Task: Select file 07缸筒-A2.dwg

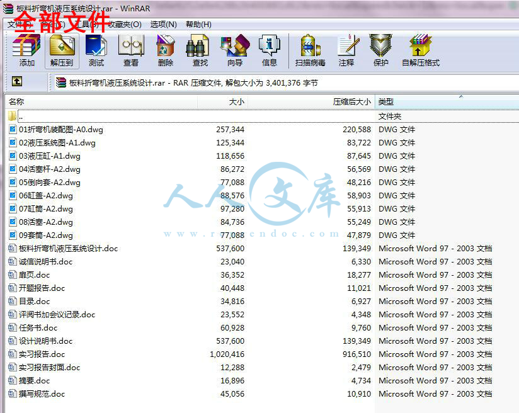Action: (x=46, y=209)
